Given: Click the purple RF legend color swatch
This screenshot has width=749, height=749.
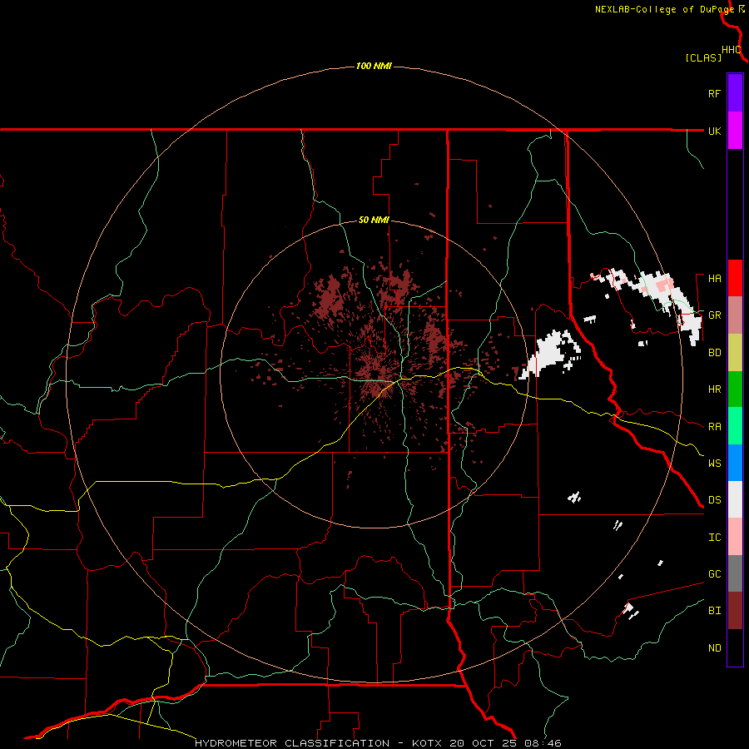Looking at the screenshot, I should (735, 93).
